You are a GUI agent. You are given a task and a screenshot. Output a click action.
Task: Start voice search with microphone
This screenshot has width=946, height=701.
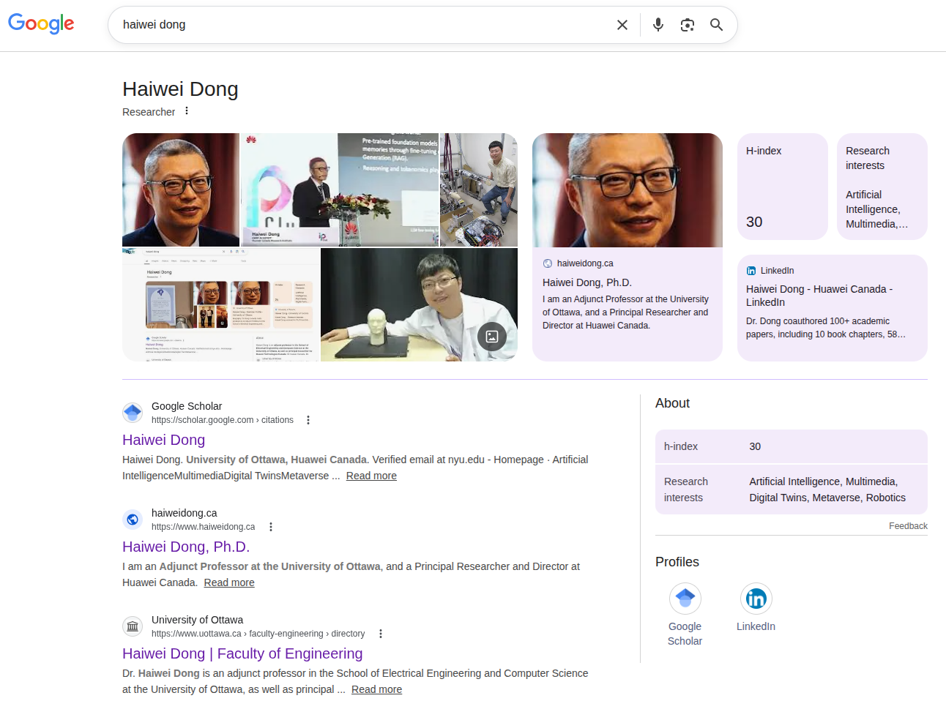coord(658,25)
